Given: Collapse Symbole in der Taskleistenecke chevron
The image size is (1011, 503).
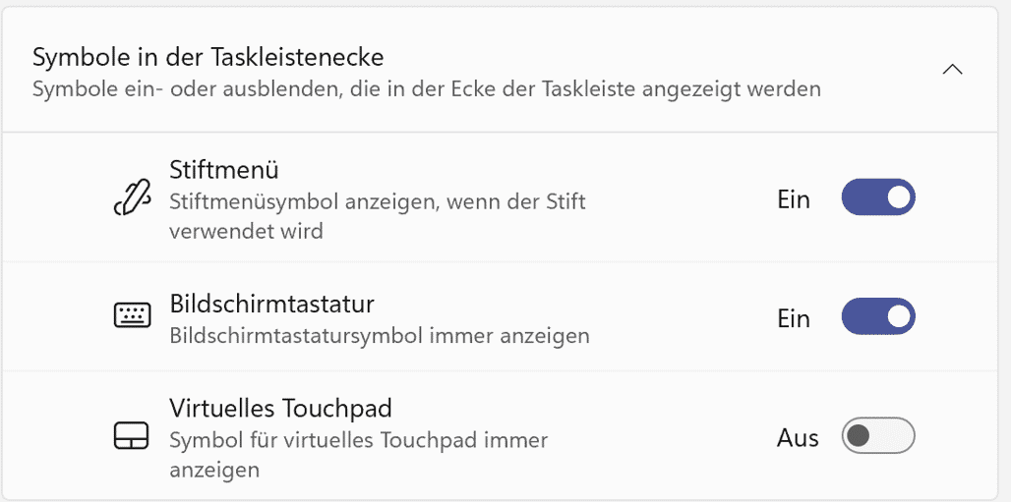Looking at the screenshot, I should tap(951, 70).
